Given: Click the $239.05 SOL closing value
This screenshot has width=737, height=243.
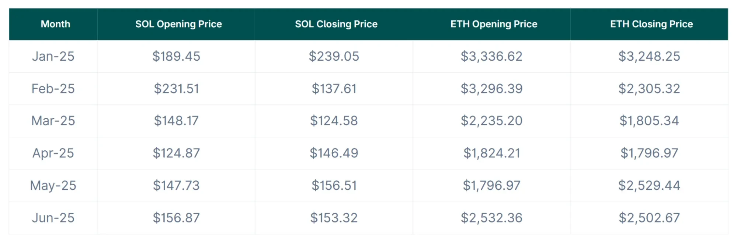Looking at the screenshot, I should tap(334, 56).
